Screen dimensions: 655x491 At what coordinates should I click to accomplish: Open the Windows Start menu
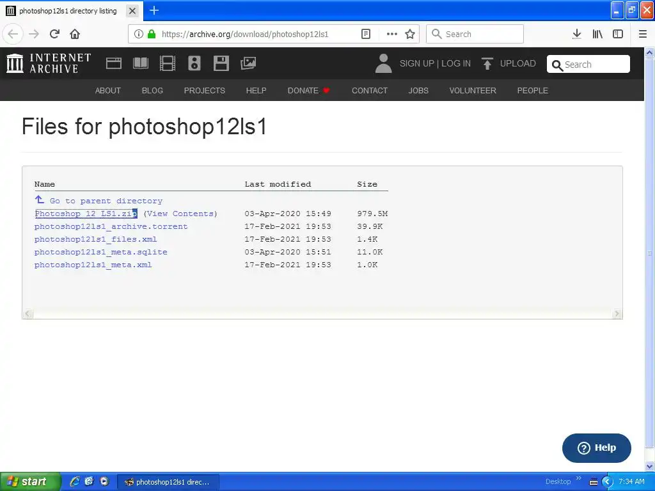click(30, 481)
